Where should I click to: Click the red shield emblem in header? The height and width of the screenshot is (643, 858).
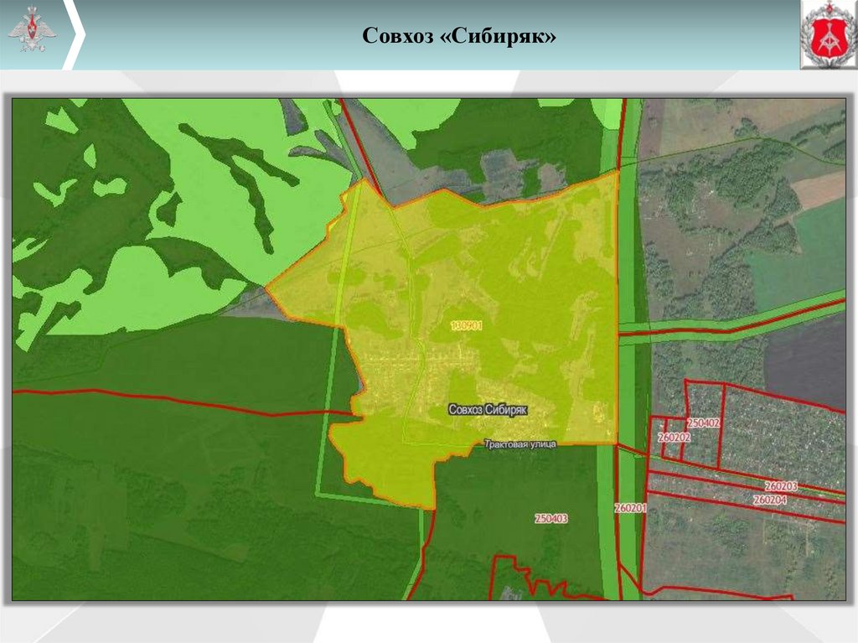click(829, 34)
